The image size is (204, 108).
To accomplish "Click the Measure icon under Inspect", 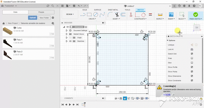I will (160, 15).
